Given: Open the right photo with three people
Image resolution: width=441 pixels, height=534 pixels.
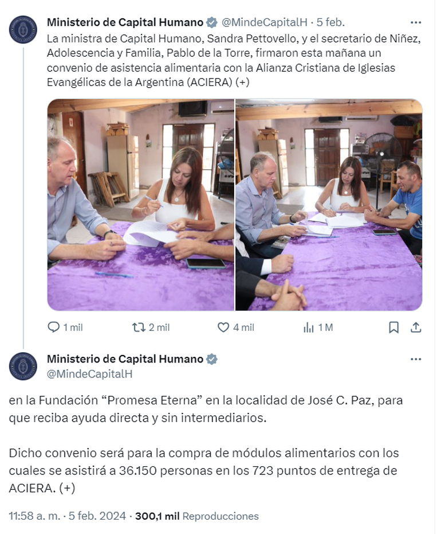Looking at the screenshot, I should point(329,205).
